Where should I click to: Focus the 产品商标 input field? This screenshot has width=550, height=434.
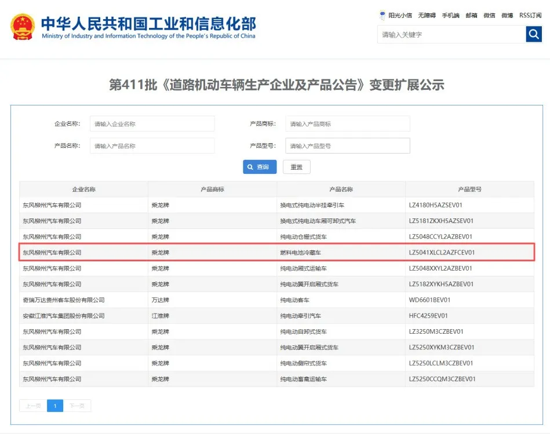(x=348, y=124)
